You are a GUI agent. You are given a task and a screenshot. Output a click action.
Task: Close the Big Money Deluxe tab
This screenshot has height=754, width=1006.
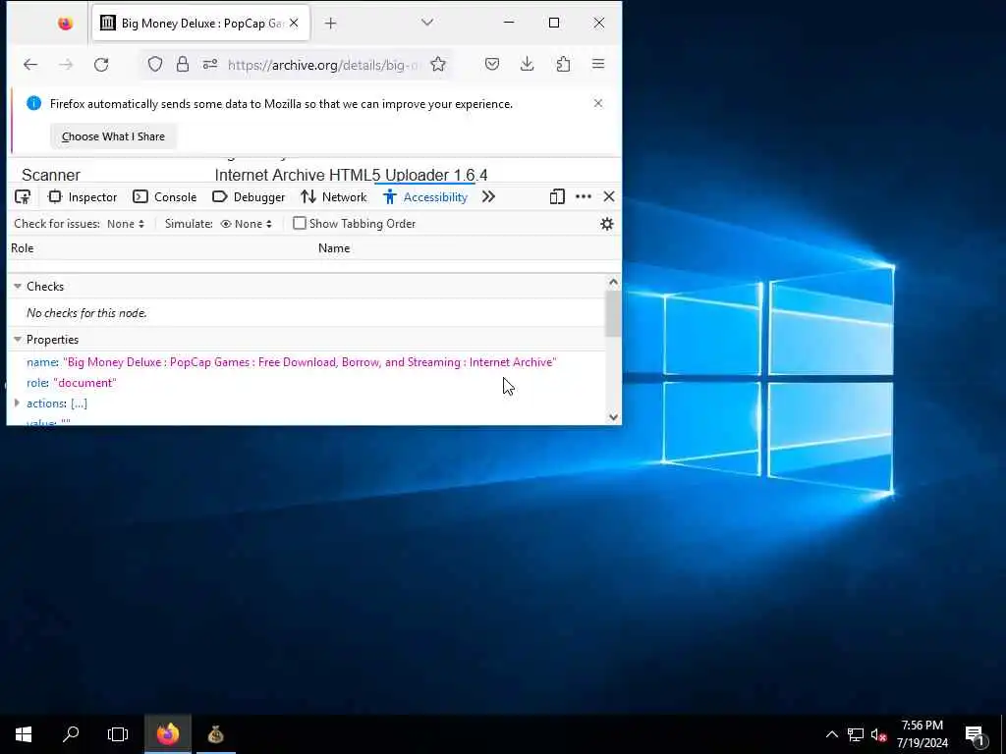[294, 24]
